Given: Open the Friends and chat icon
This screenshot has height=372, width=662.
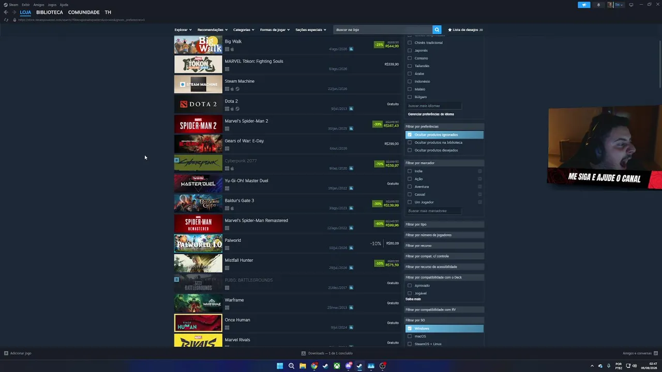Looking at the screenshot, I should pyautogui.click(x=656, y=353).
